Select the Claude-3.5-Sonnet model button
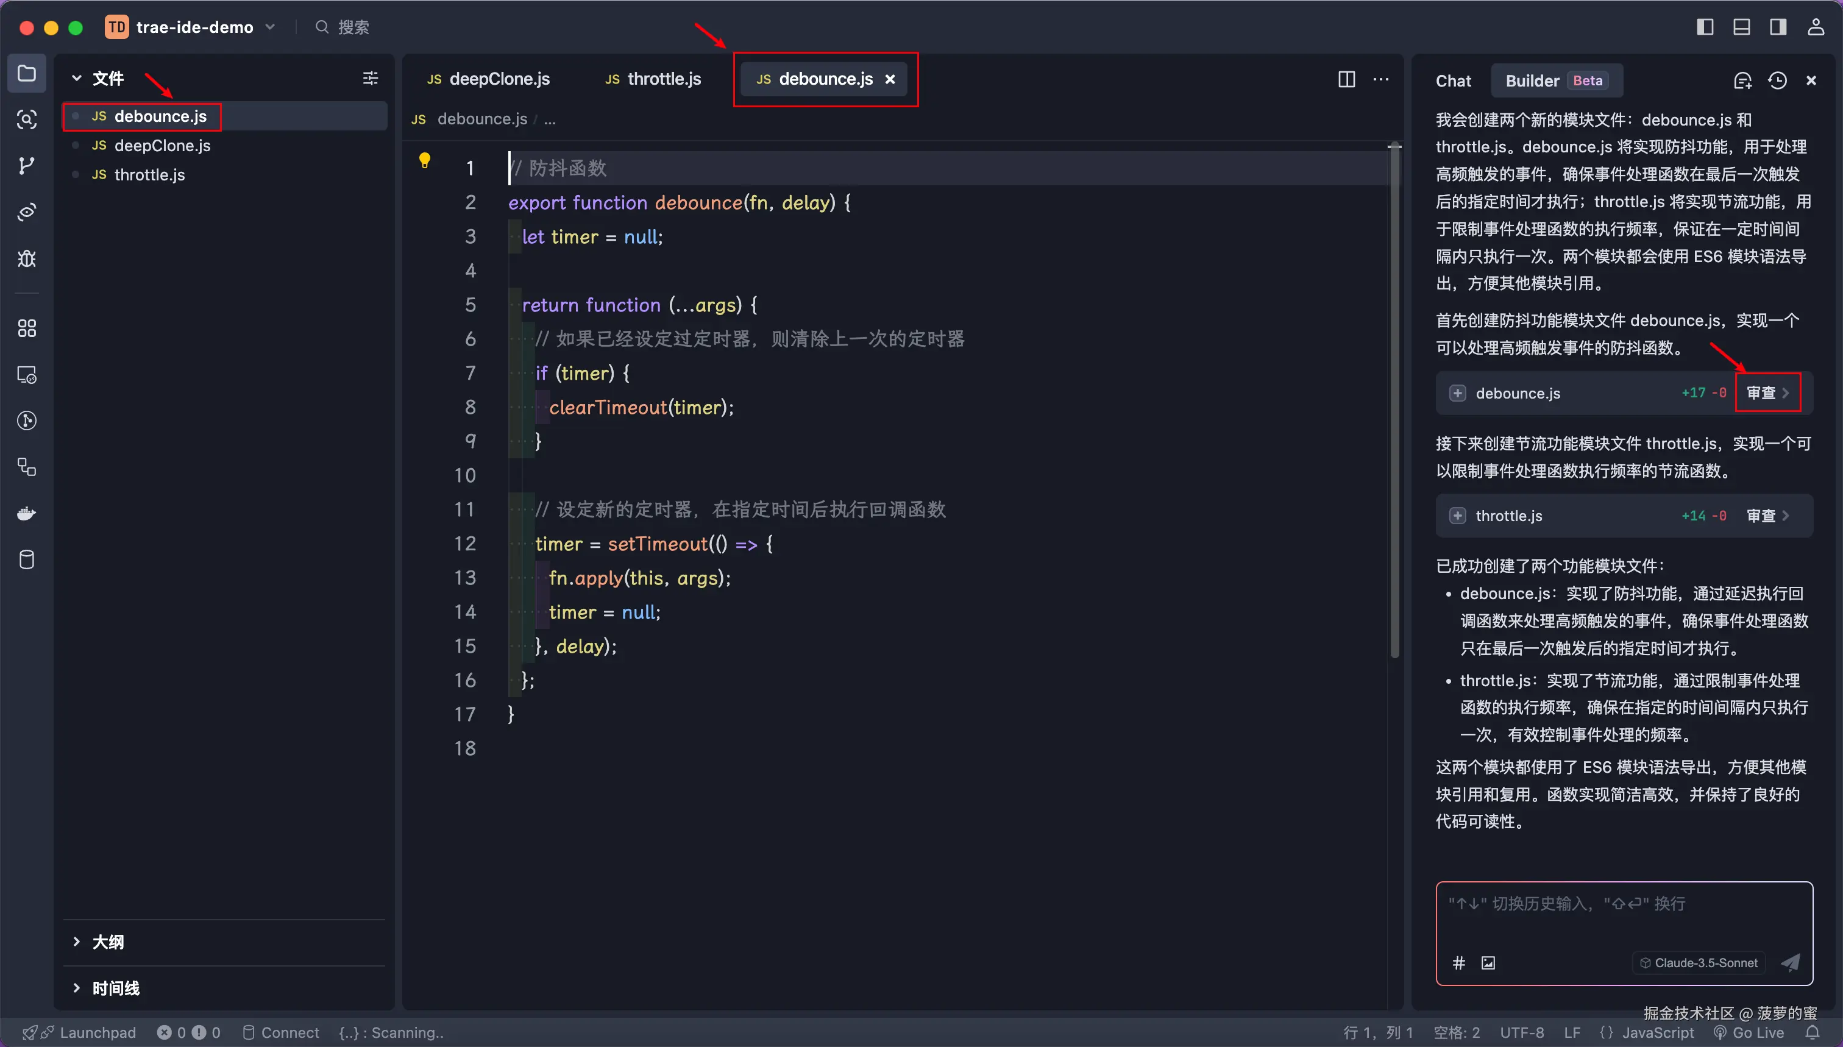1843x1047 pixels. 1699,963
